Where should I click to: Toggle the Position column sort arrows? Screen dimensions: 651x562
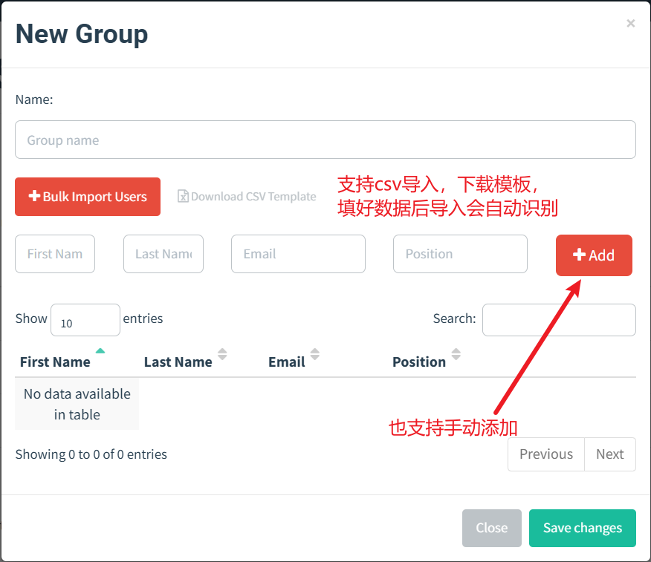pyautogui.click(x=456, y=355)
